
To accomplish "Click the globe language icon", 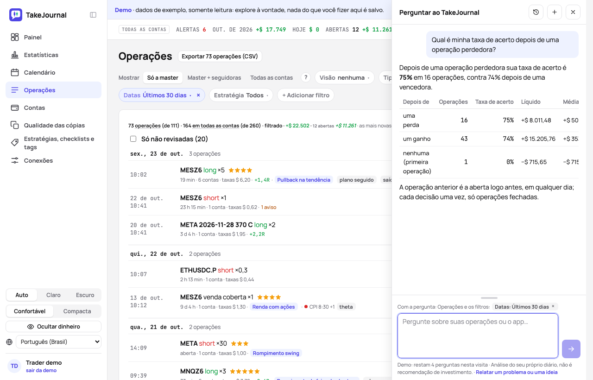I will click(9, 342).
